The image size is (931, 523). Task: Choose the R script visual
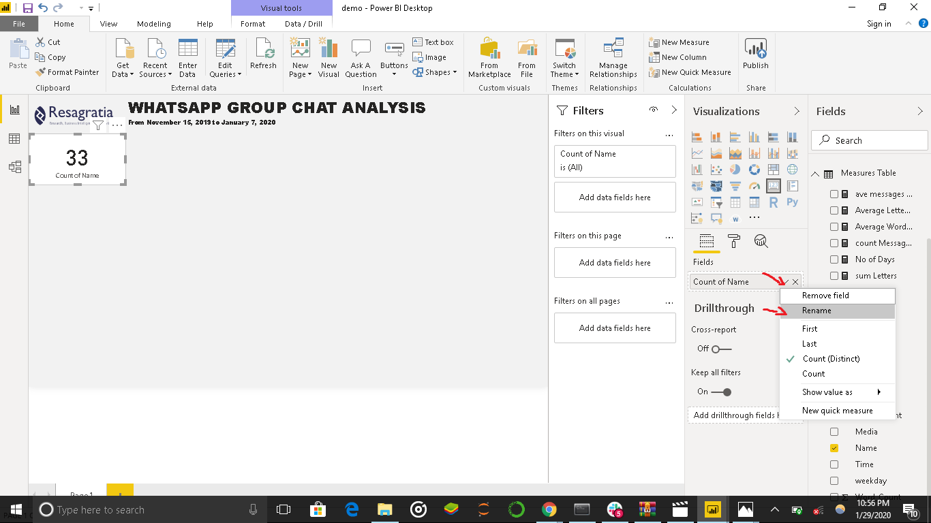coord(774,202)
